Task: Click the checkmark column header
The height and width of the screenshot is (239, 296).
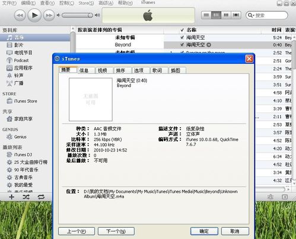Action: (182, 30)
